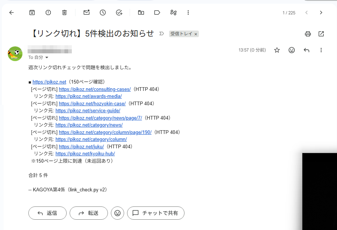Open email in new window
The height and width of the screenshot is (230, 337).
click(321, 34)
